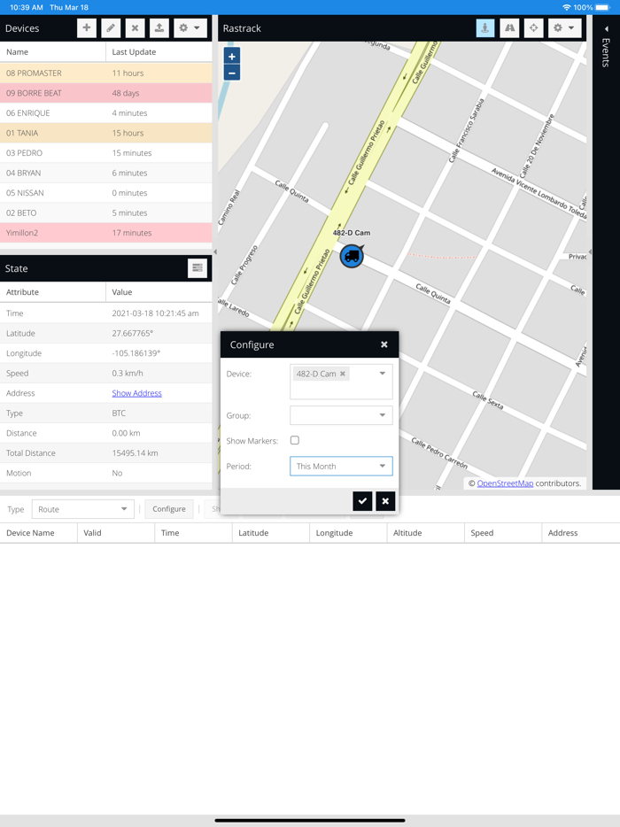
Task: Click the Attribute column header
Action: pos(53,291)
